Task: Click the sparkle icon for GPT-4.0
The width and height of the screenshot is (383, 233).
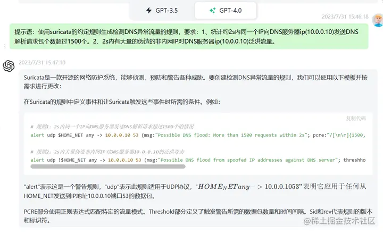Action: click(212, 11)
